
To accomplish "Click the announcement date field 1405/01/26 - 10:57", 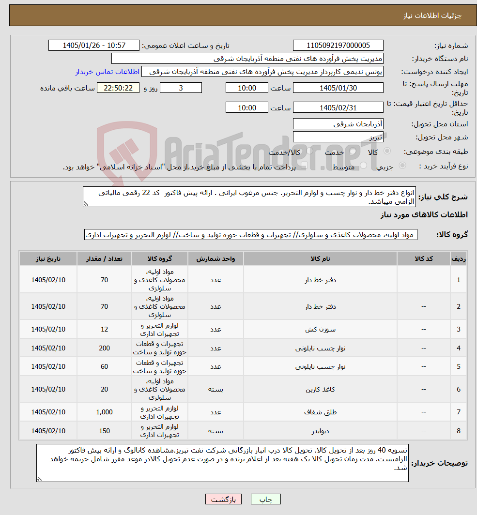I will [x=94, y=45].
